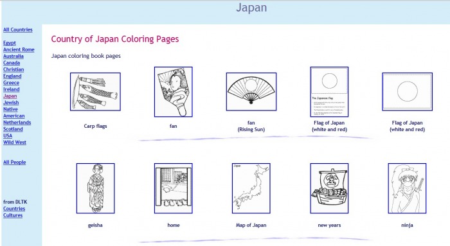Open the USA sidebar link

pos(8,136)
